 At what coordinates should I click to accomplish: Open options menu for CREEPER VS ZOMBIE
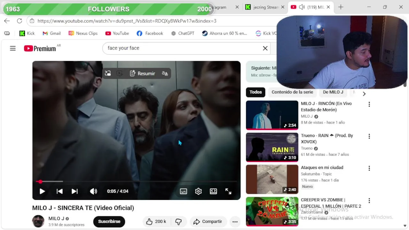click(x=369, y=201)
